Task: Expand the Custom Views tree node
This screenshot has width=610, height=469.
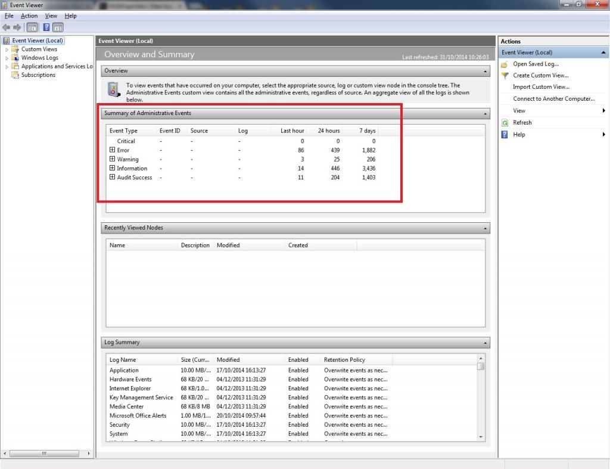Action: click(7, 49)
